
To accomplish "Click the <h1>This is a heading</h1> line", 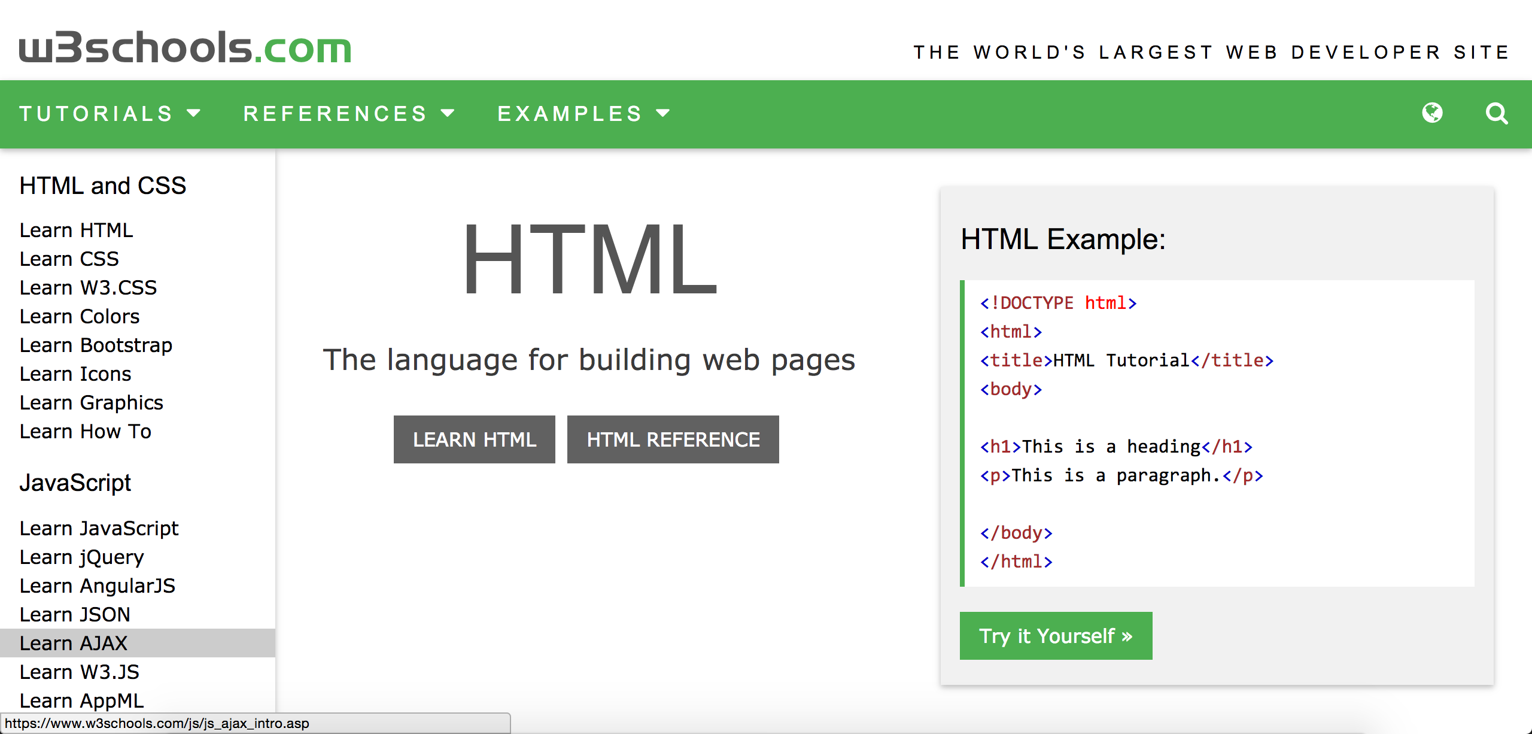I will coord(1117,447).
